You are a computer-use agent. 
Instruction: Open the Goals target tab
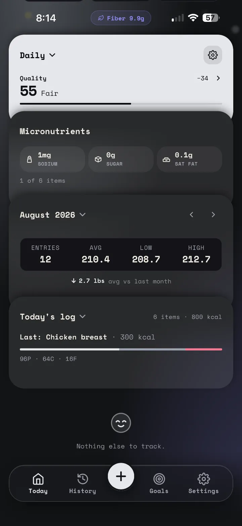159,484
